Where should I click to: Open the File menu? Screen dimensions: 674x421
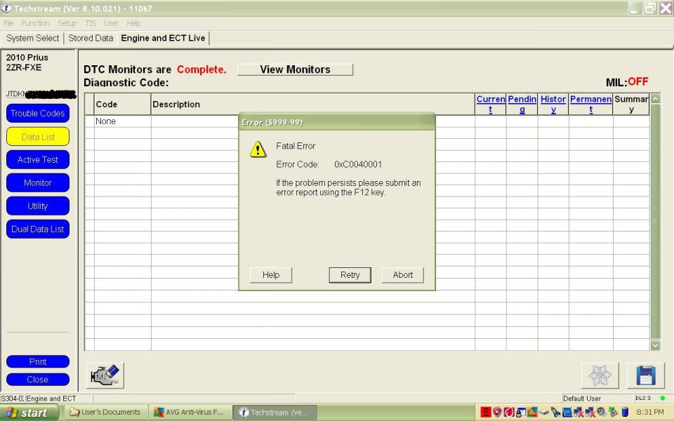pos(8,23)
